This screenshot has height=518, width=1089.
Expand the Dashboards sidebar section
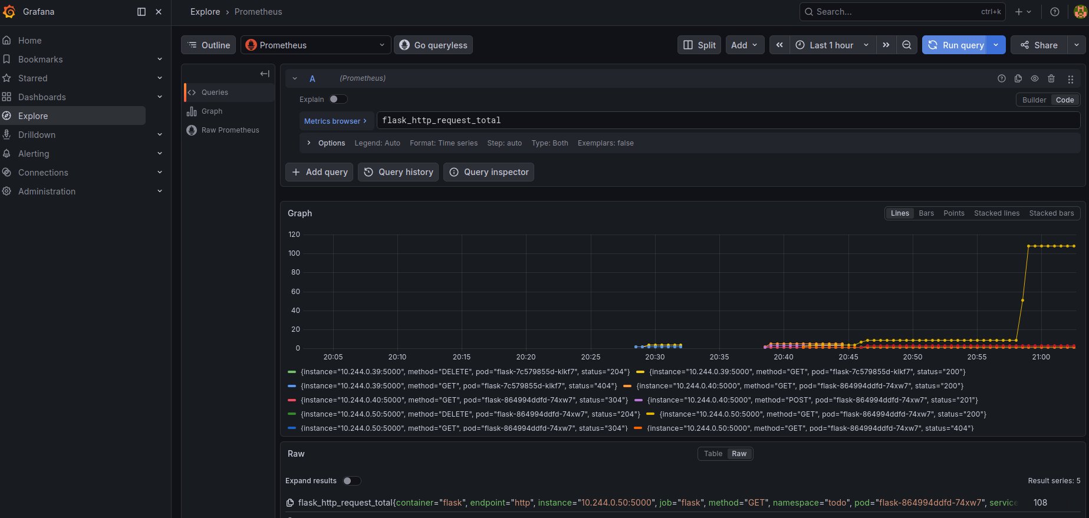tap(159, 97)
